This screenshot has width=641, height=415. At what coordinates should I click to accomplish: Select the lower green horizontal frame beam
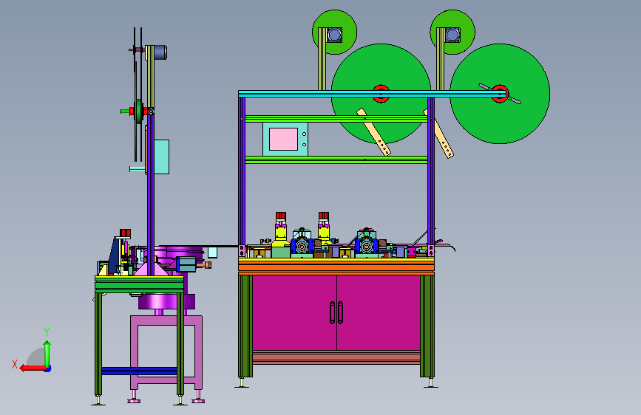point(336,160)
